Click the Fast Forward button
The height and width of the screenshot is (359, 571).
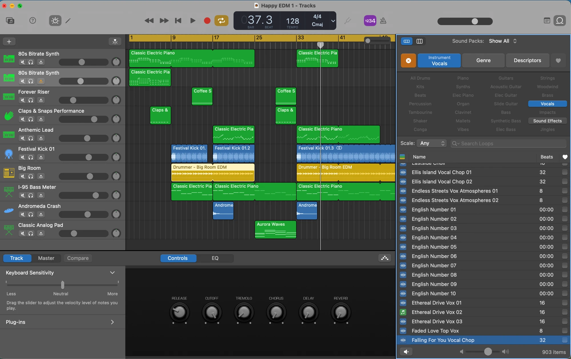coord(164,21)
